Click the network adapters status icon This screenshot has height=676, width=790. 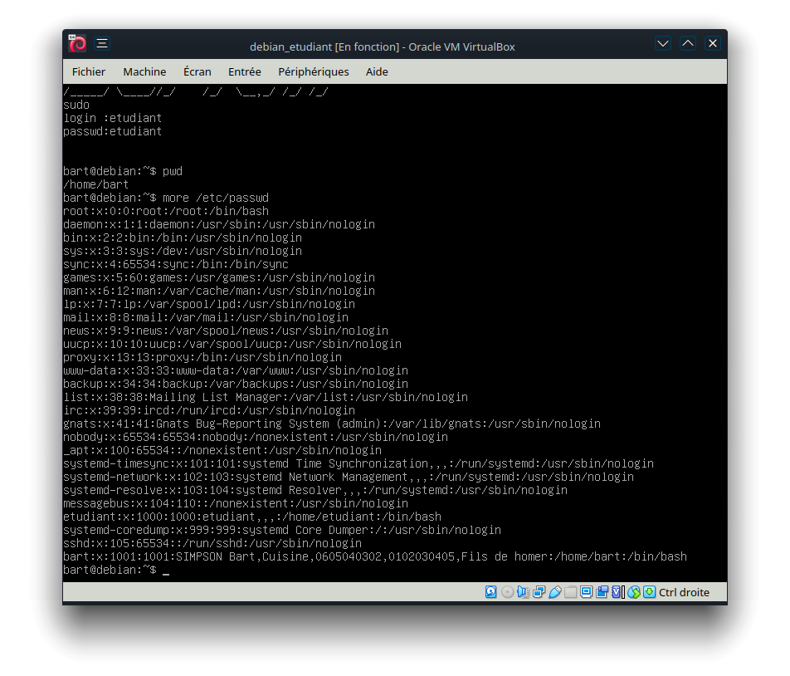539,592
